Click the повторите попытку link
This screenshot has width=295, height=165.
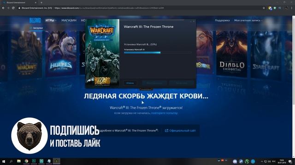(x=164, y=113)
